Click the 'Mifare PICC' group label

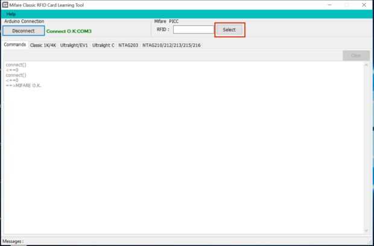tap(166, 21)
